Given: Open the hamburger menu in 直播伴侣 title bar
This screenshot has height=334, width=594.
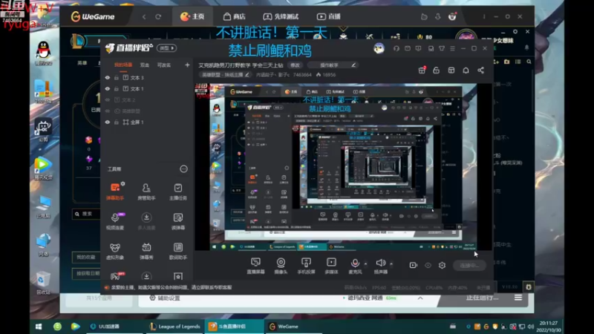Looking at the screenshot, I should point(452,48).
